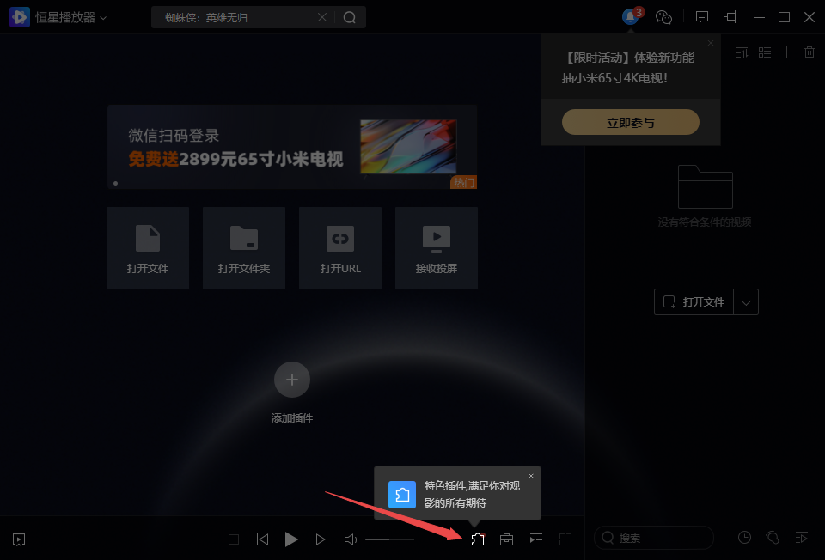Expand the arrow beside 打开文件 in playlist
Image resolution: width=825 pixels, height=560 pixels.
pyautogui.click(x=747, y=302)
